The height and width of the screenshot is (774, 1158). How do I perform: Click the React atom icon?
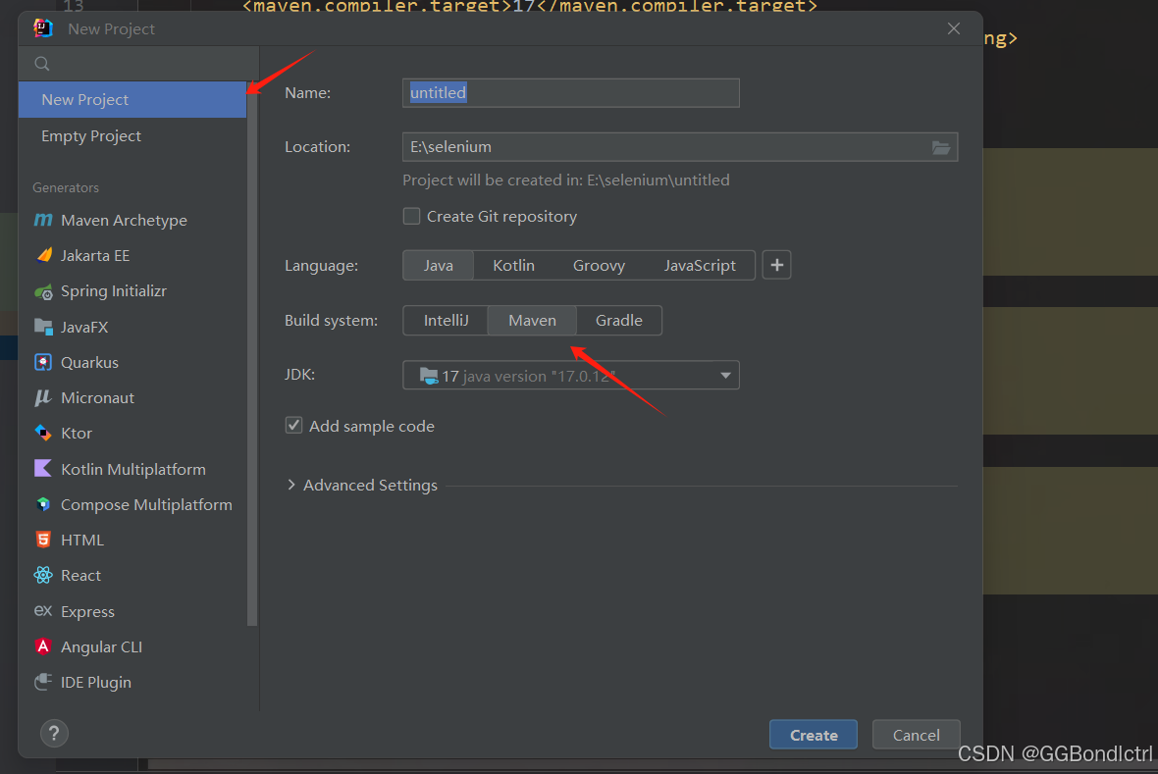click(43, 575)
